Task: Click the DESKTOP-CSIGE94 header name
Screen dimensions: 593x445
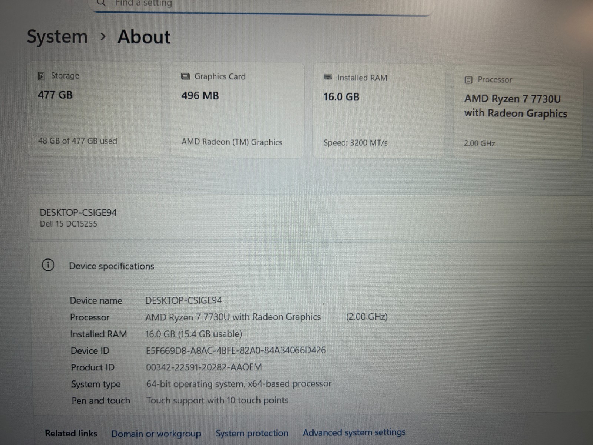Action: pos(78,212)
